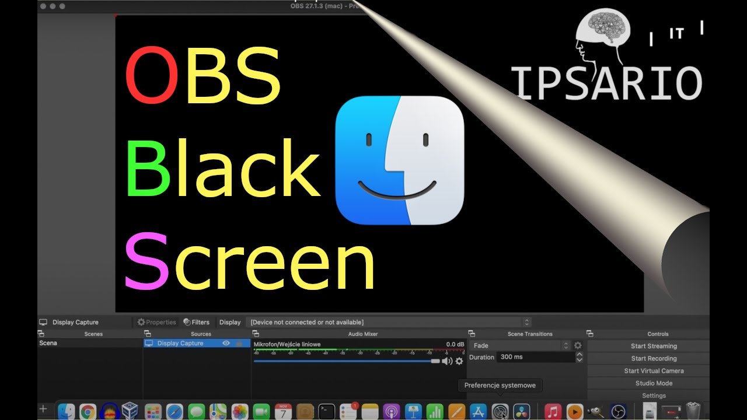Open Finder from the dock
The image size is (747, 420).
(x=67, y=411)
